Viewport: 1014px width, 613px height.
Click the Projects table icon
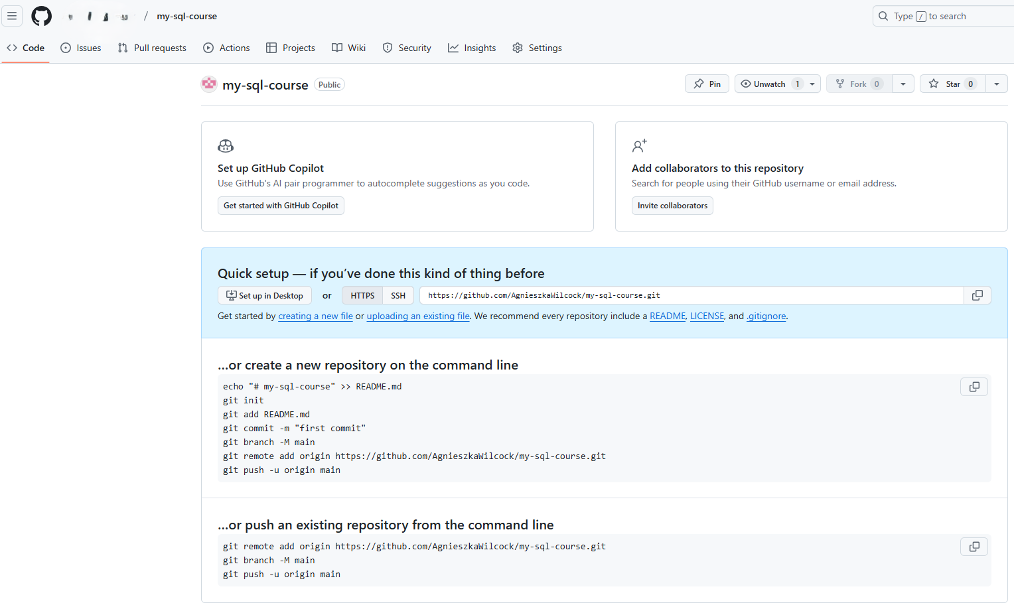[271, 48]
